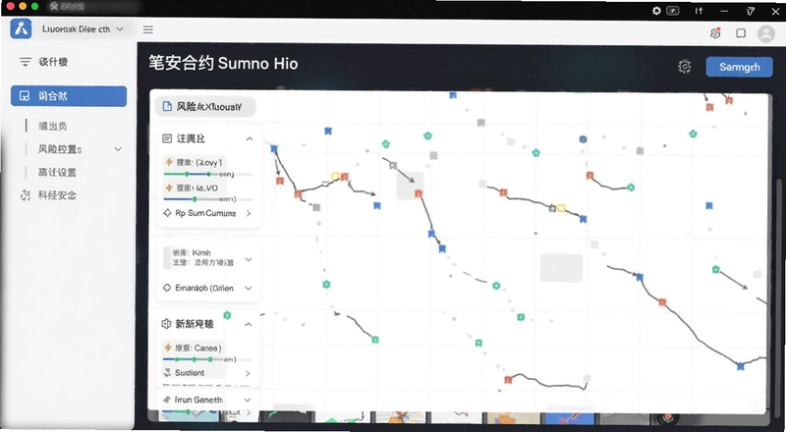Open the Kimh row dropdown chevron
Screen dimensions: 786x432
click(249, 259)
